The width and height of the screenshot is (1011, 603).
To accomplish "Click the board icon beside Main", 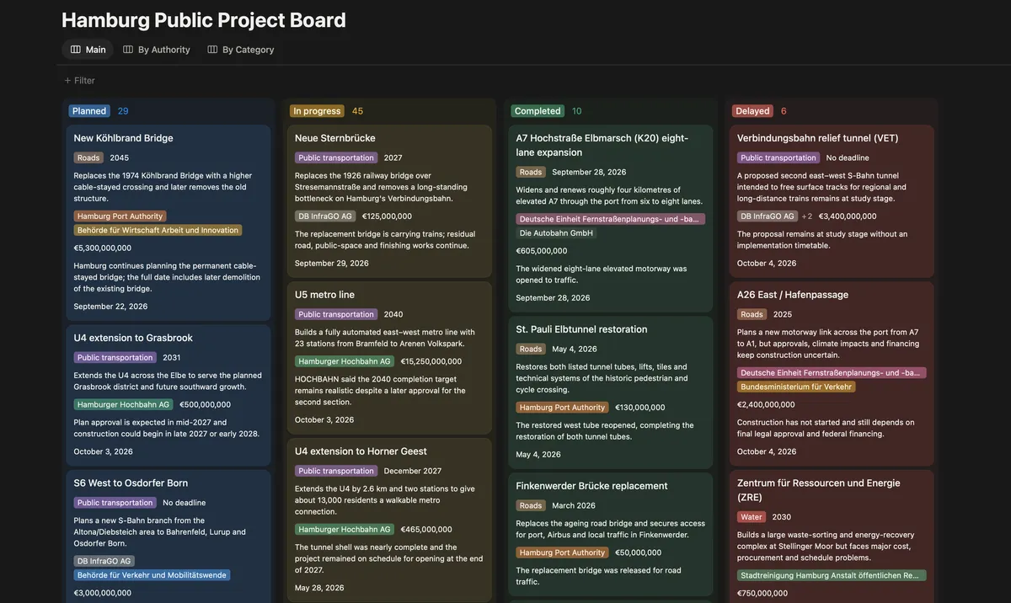I will (76, 50).
